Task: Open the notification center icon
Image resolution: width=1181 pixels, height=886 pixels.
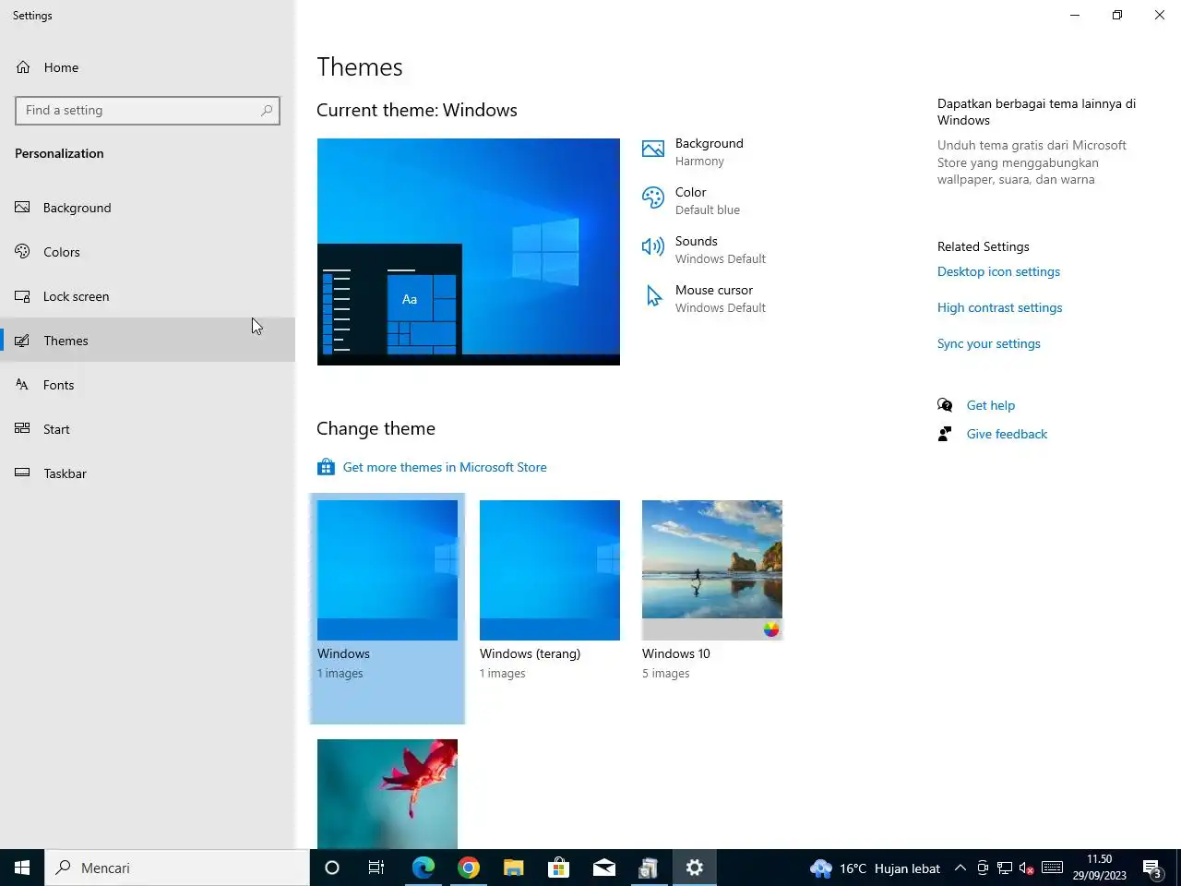Action: click(1152, 868)
